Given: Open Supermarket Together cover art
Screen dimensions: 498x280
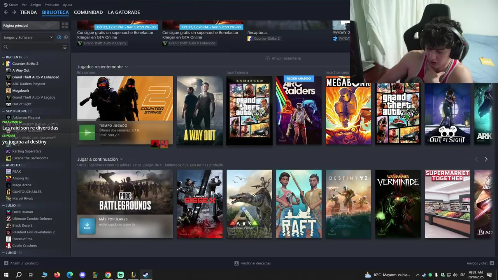Looking at the screenshot, I should (x=447, y=204).
